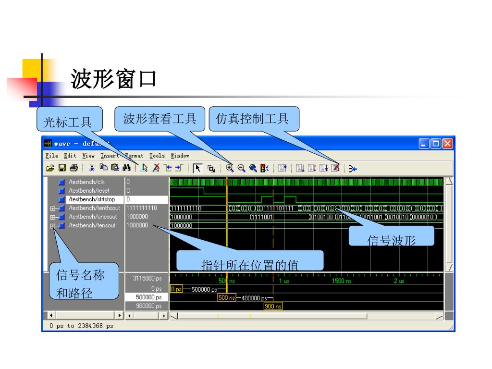Click the Find binoculars icon
This screenshot has height=369, width=492.
click(x=127, y=168)
